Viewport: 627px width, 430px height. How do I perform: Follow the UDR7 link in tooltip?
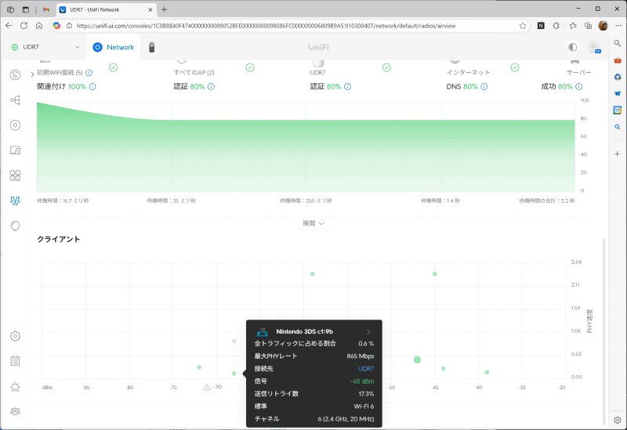[x=366, y=369]
